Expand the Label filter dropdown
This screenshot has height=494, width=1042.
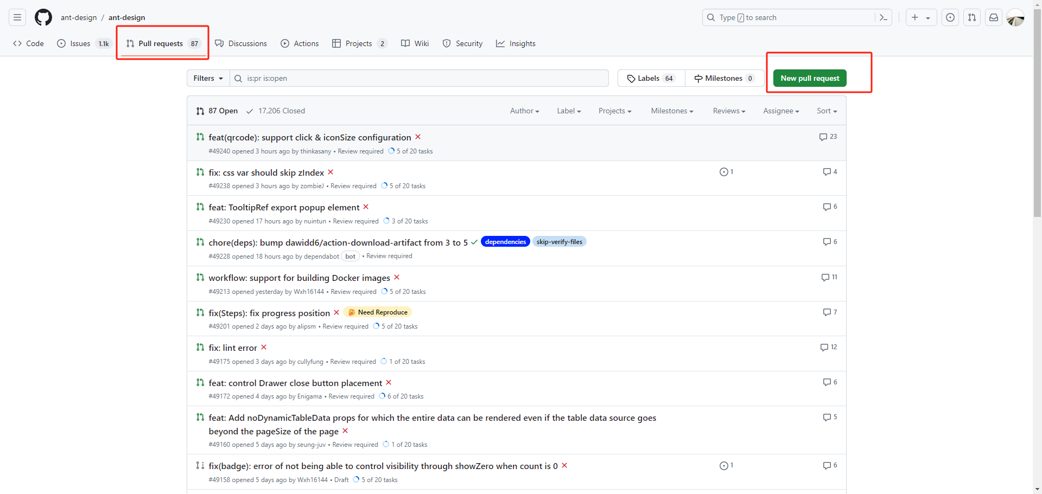point(569,111)
